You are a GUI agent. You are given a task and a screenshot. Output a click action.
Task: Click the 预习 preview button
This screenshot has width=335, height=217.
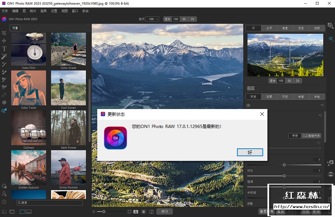164,211
